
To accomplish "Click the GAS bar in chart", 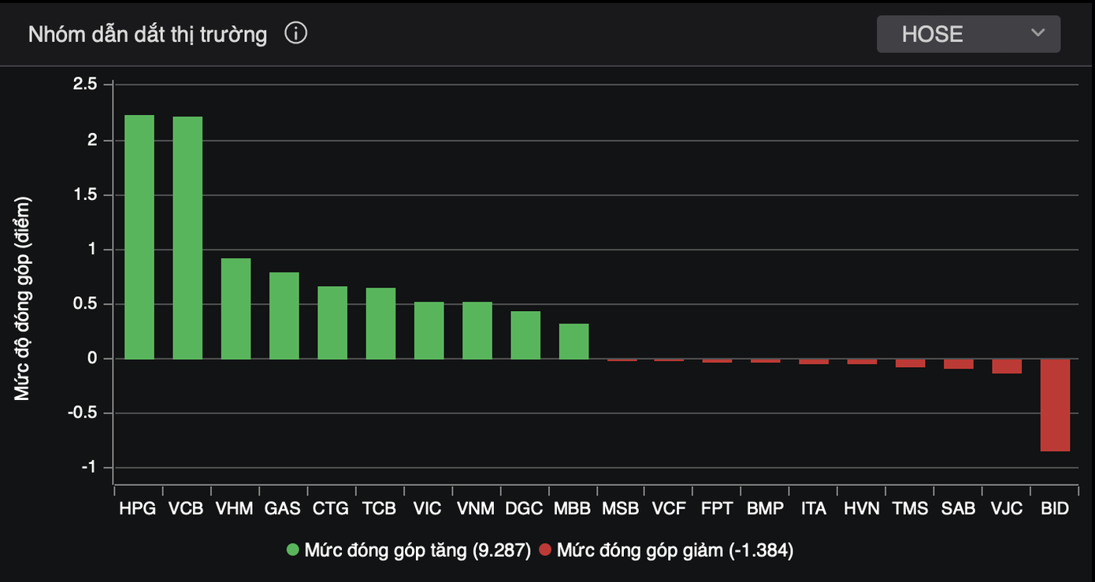I will click(x=284, y=316).
